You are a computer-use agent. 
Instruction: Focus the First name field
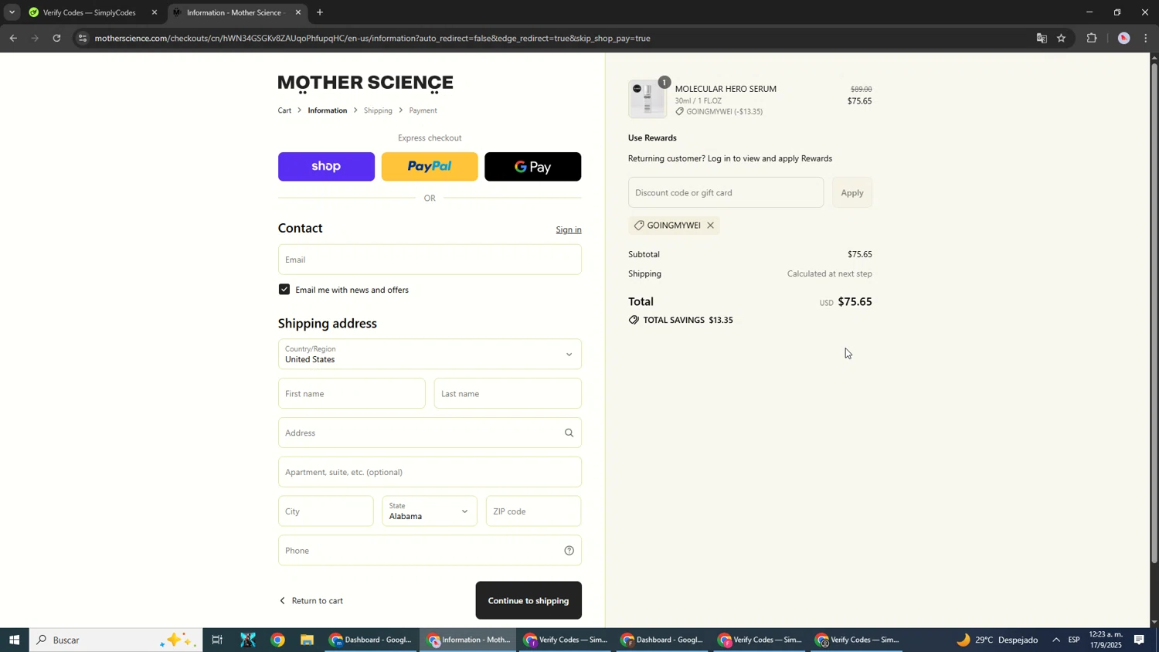(x=352, y=393)
